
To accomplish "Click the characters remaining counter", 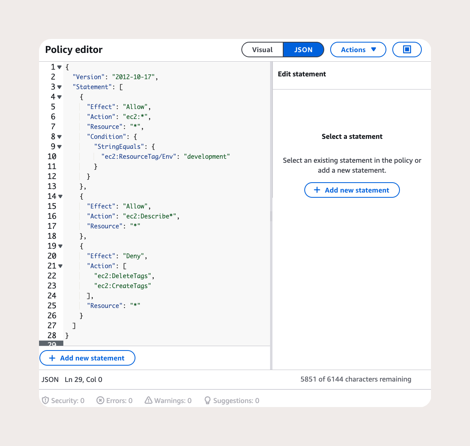I will [356, 379].
